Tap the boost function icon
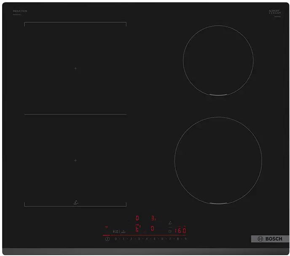This screenshot has width=290, height=256. tap(123, 231)
